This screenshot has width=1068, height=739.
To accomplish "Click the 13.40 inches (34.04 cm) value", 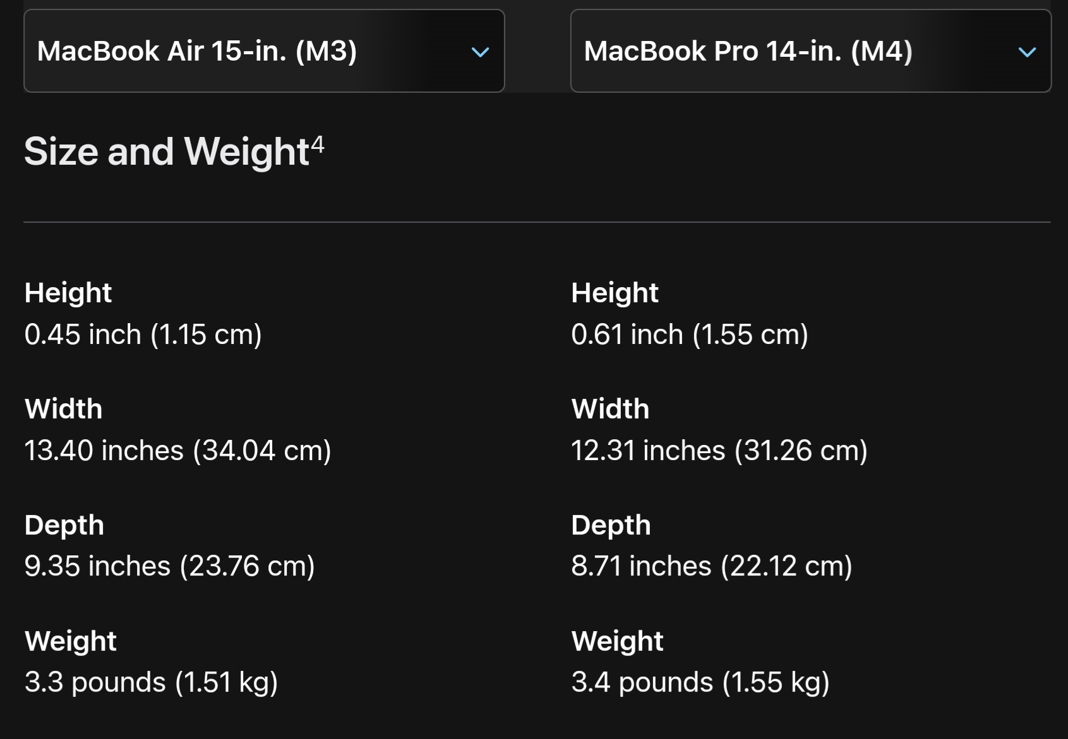I will 177,451.
